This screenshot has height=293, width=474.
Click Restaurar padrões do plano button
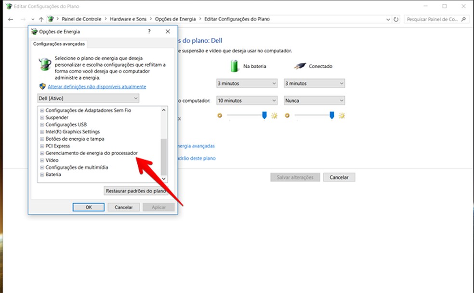[136, 191]
